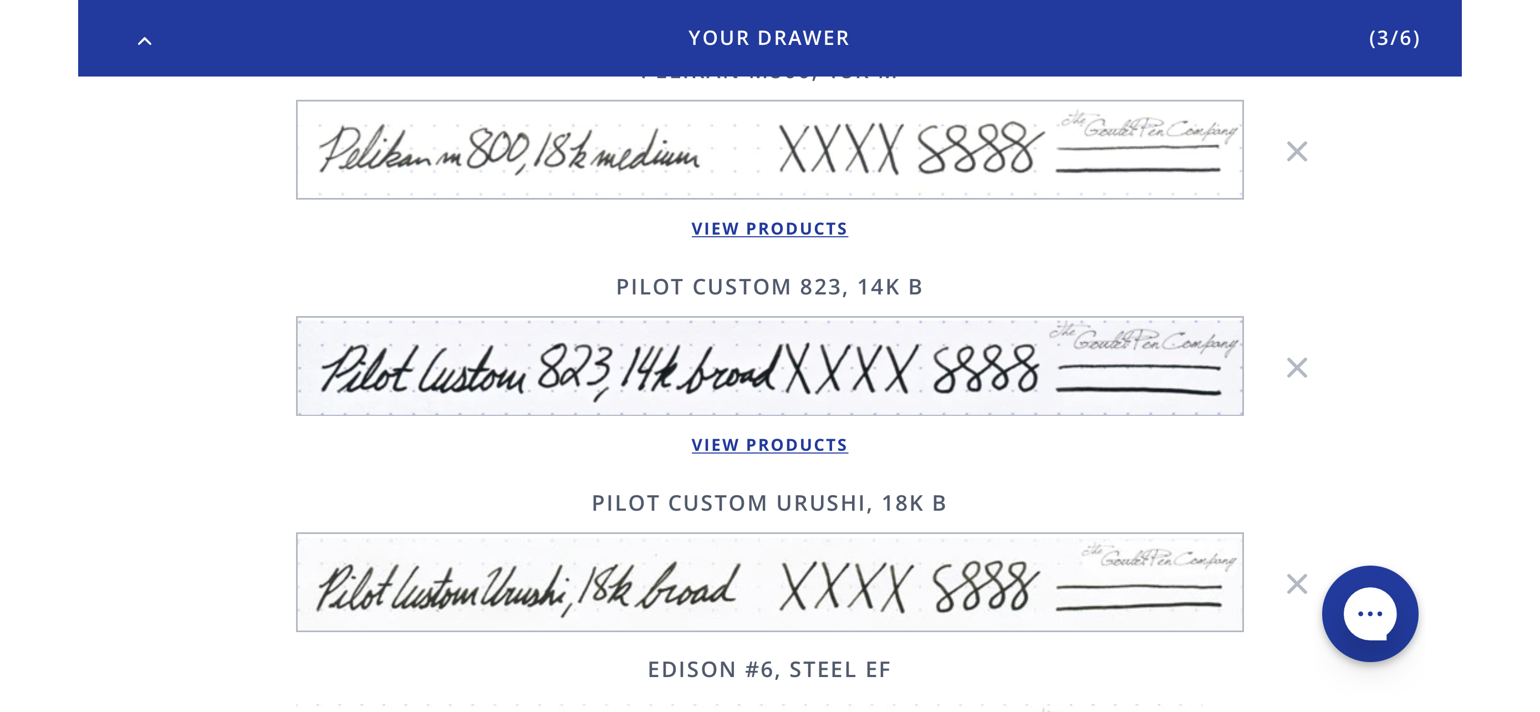Click the Pilot Custom 823 handwriting sample
This screenshot has height=712, width=1540.
point(769,366)
